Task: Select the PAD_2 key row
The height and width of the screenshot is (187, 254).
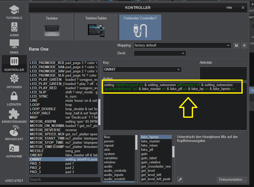Action: [64, 168]
